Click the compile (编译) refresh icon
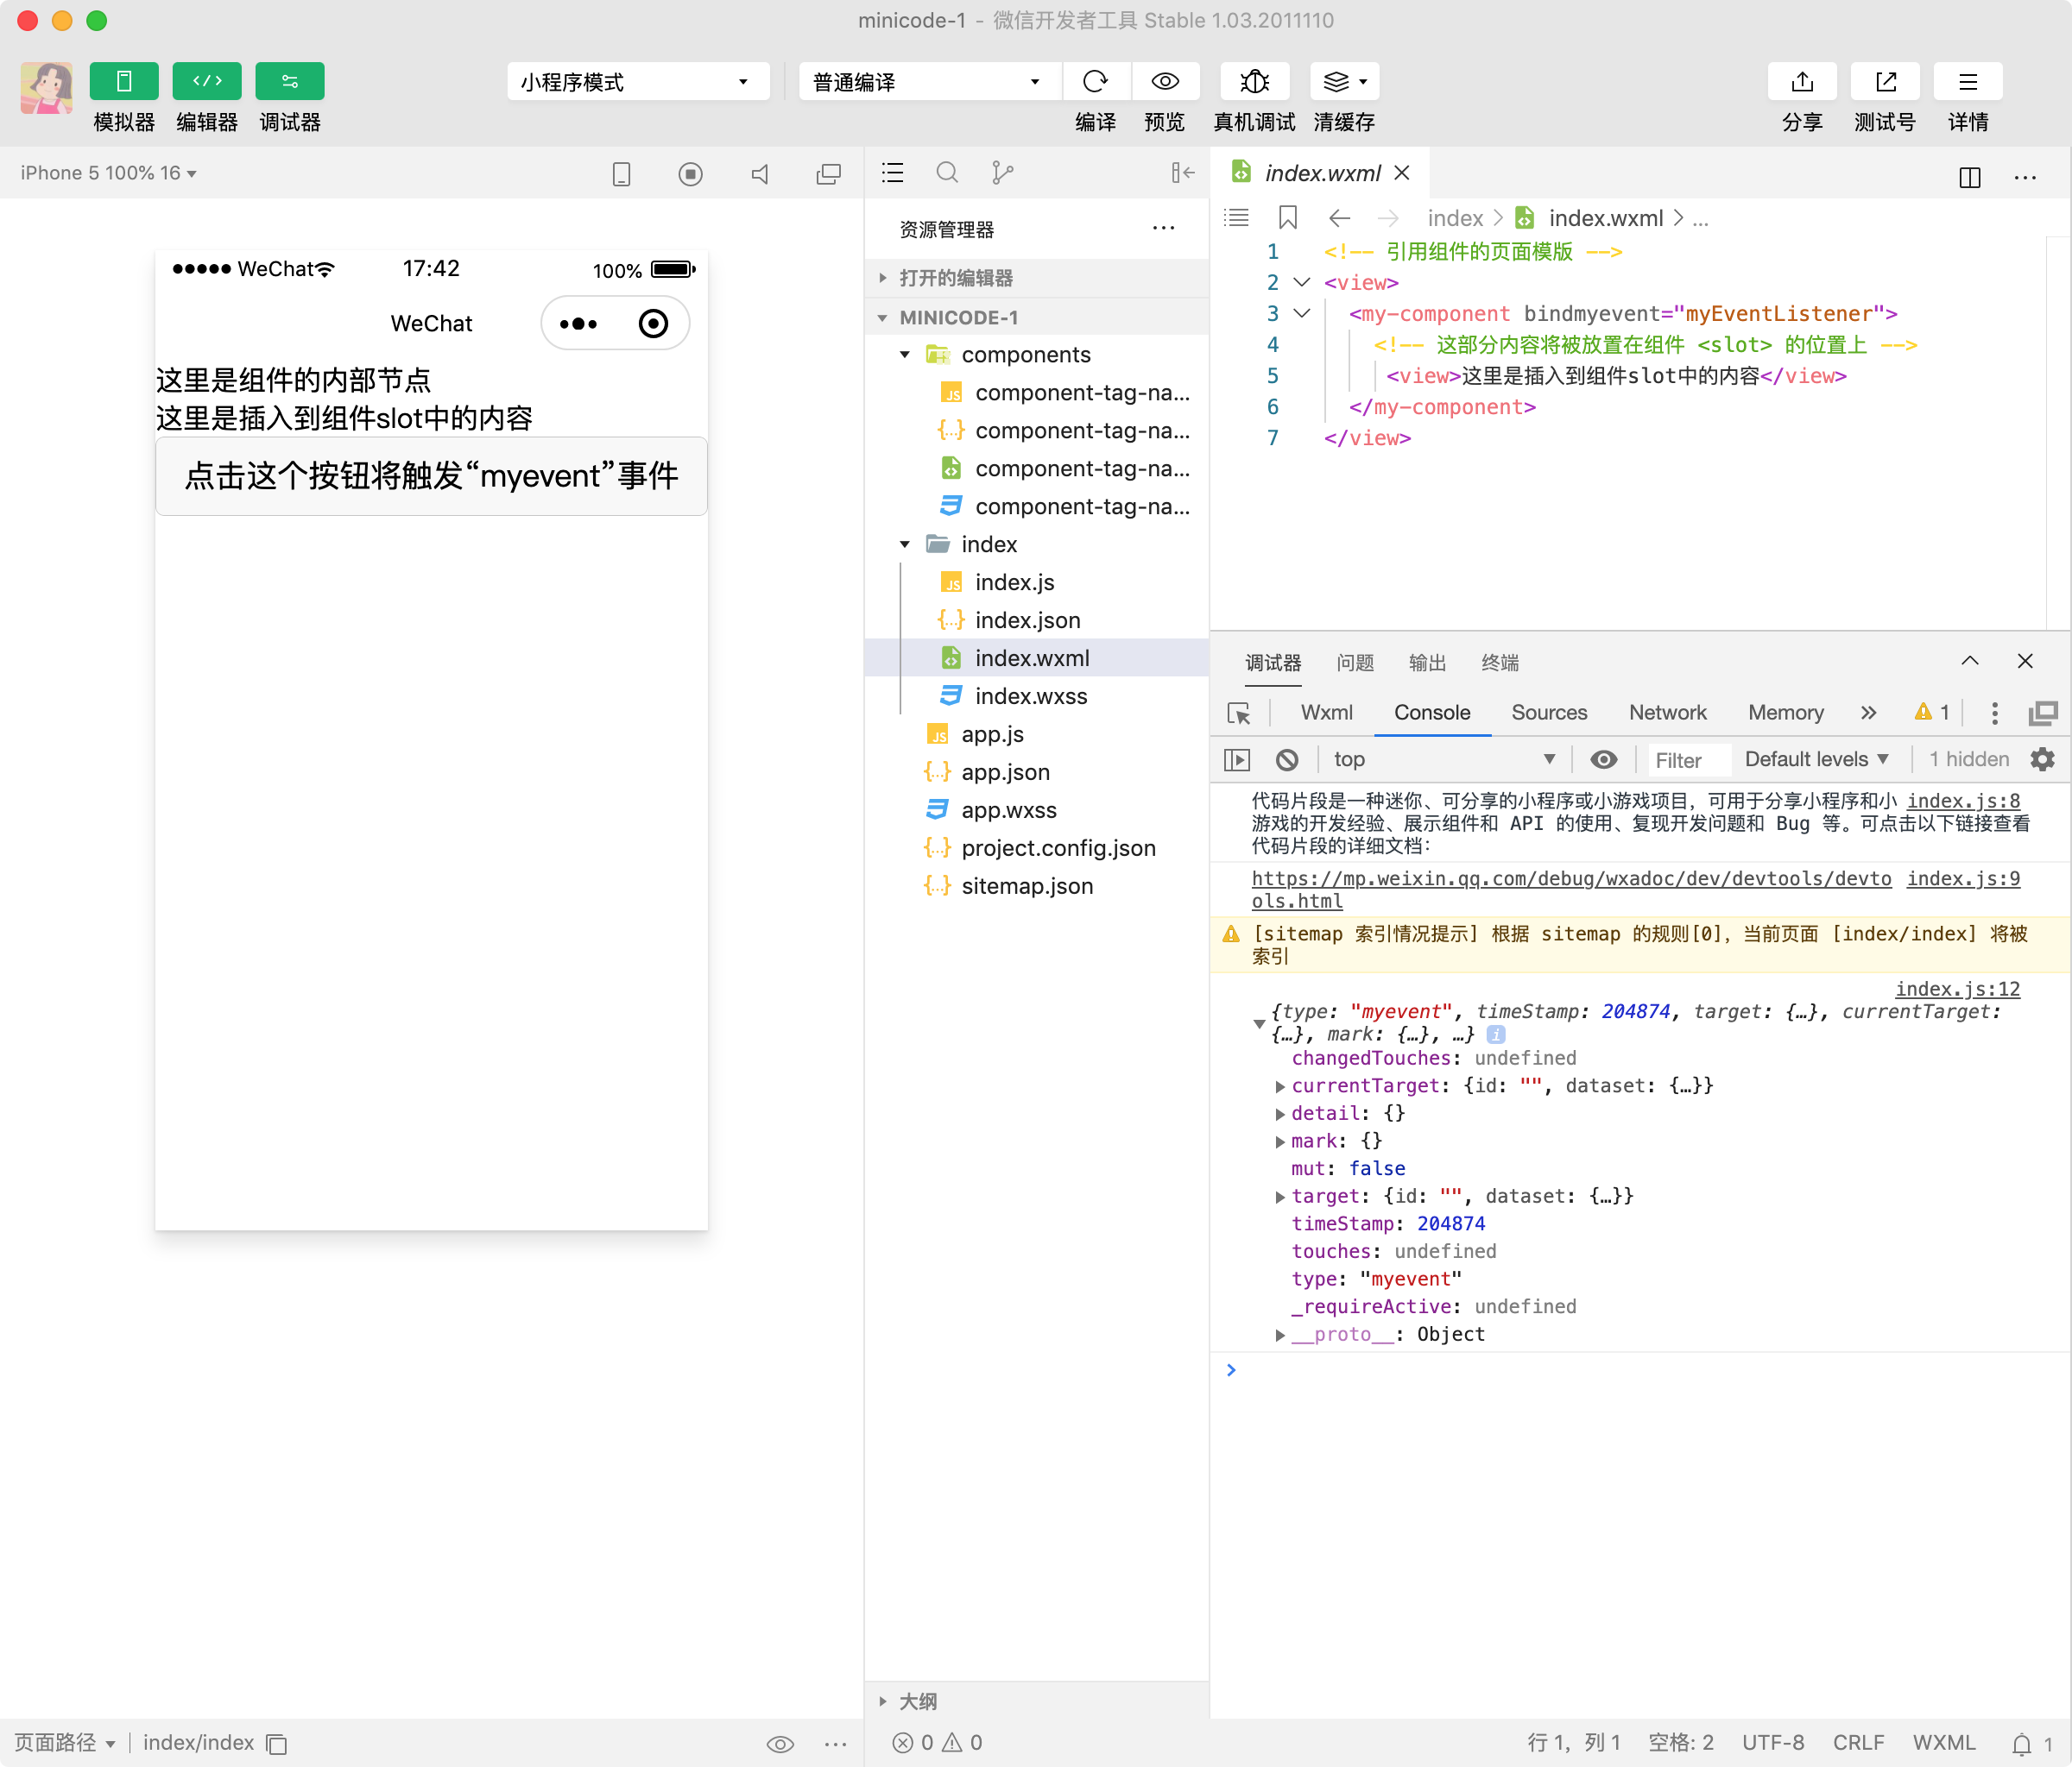Viewport: 2072px width, 1767px height. point(1095,81)
